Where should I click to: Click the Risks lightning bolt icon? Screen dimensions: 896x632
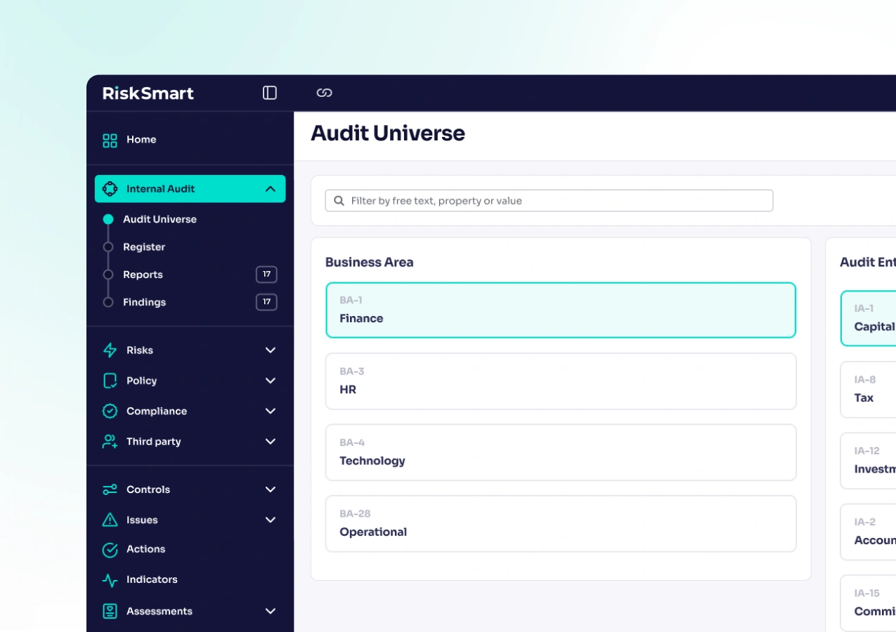click(x=110, y=350)
